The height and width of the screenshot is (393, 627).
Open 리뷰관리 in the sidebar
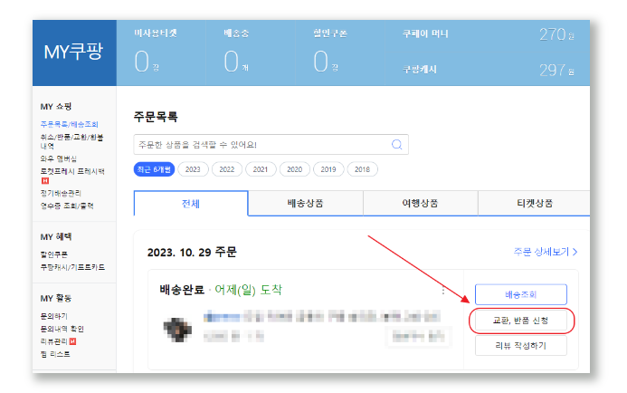(54, 341)
